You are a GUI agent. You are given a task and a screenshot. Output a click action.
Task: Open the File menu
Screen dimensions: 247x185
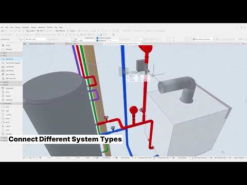[x=2, y=27]
